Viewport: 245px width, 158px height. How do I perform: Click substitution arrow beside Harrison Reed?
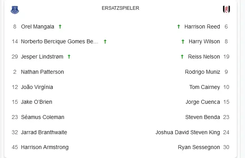pyautogui.click(x=178, y=27)
